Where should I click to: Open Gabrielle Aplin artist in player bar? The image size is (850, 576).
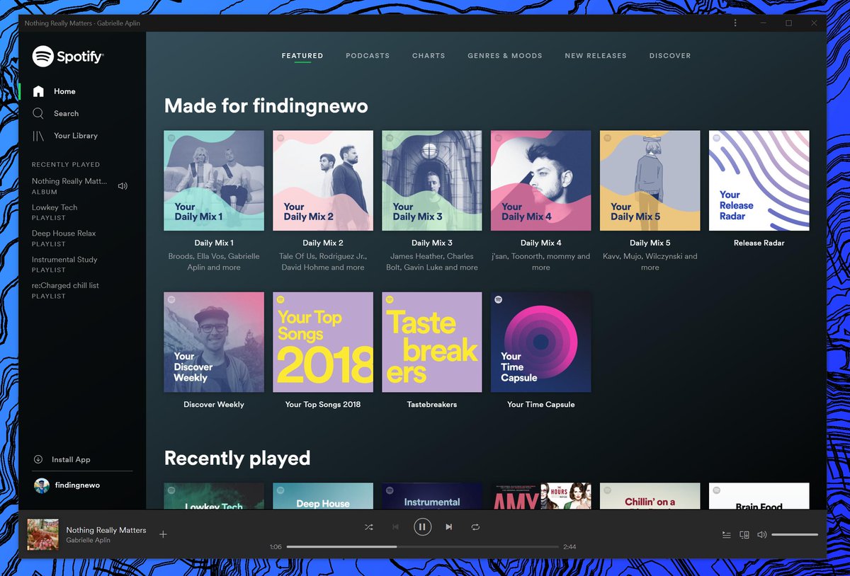click(88, 541)
